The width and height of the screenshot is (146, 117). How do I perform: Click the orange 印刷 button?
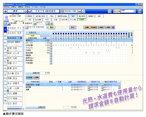tap(87, 27)
